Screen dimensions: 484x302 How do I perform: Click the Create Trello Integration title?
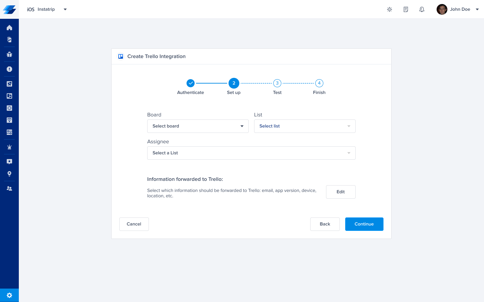point(156,56)
